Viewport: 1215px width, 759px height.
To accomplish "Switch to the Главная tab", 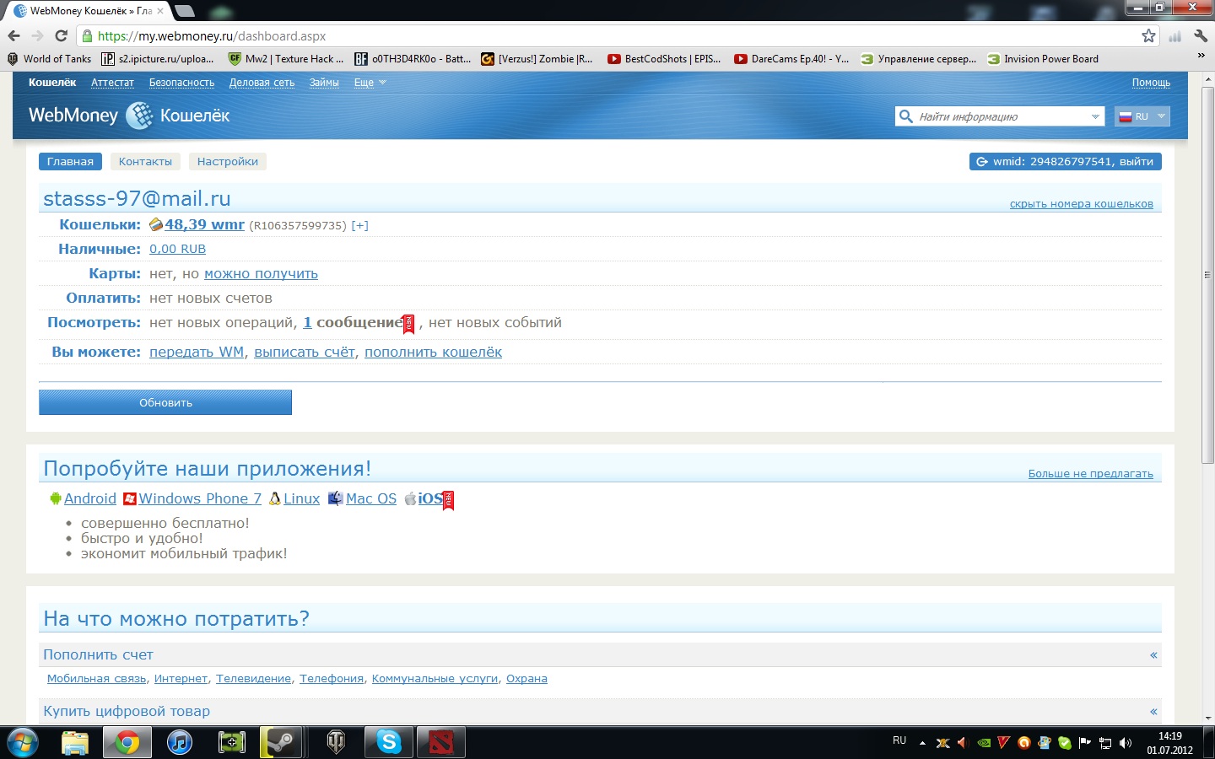I will (70, 162).
